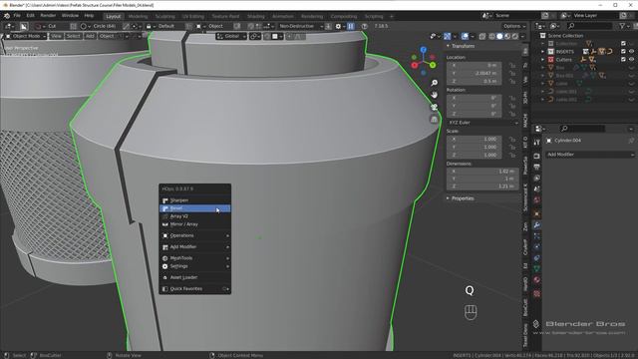
Task: Open the File menu
Action: click(x=17, y=16)
